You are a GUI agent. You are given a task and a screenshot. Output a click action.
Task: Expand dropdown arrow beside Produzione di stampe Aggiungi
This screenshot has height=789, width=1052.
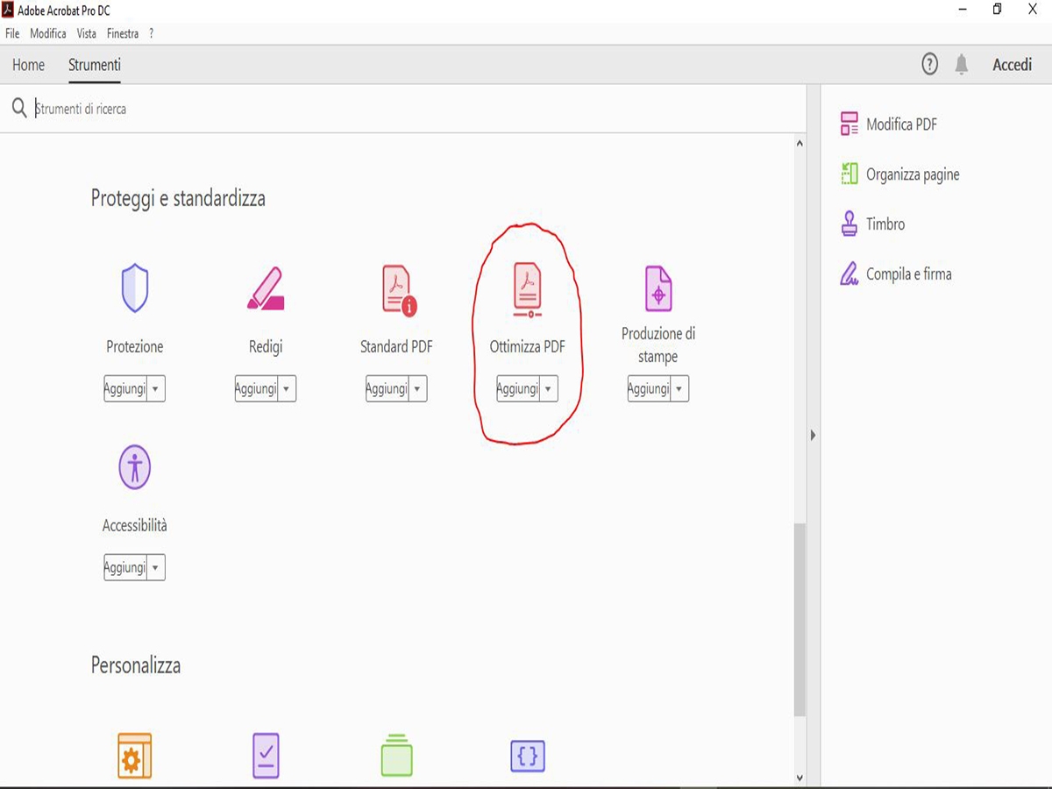click(679, 388)
